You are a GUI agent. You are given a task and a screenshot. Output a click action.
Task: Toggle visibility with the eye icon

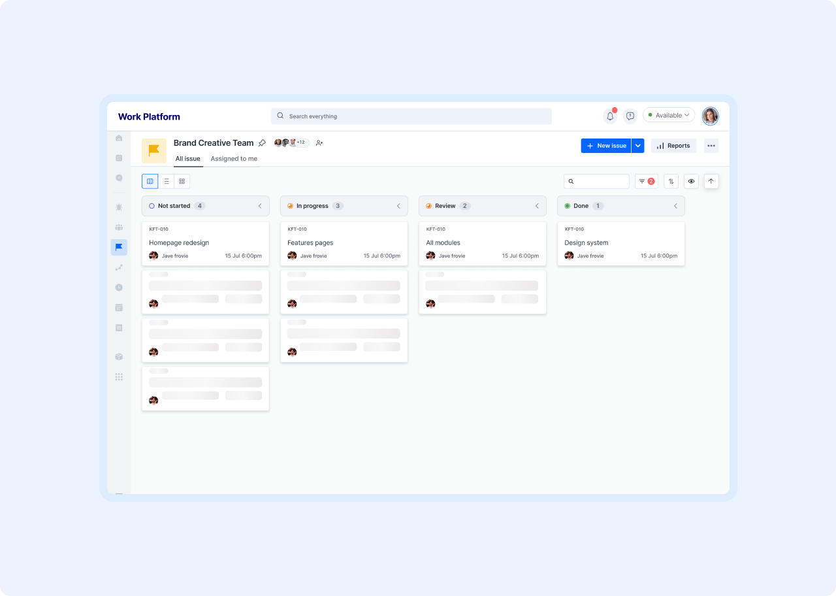tap(691, 181)
